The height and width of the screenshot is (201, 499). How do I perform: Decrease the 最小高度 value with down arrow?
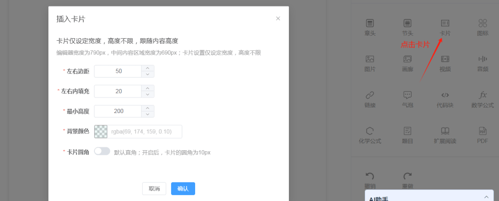coord(147,114)
